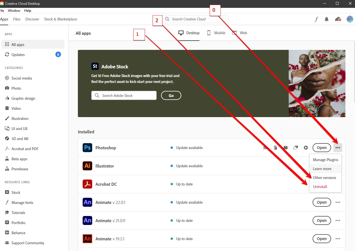Focus the Search Creative Cloud field
The height and width of the screenshot is (251, 355).
[x=195, y=19]
